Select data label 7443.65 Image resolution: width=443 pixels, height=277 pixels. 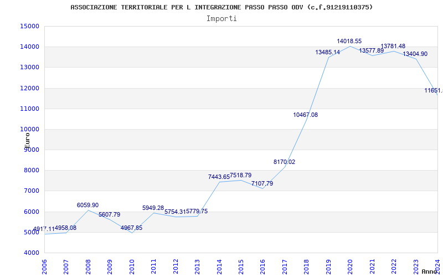[x=219, y=177]
